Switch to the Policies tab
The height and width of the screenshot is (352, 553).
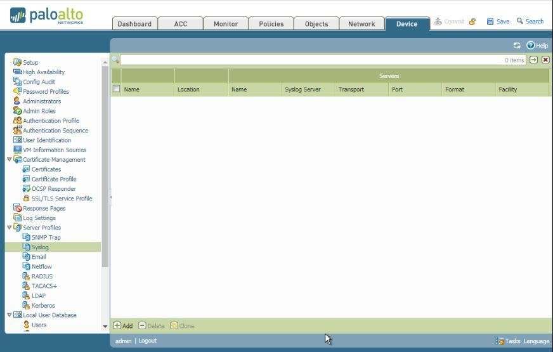point(271,23)
